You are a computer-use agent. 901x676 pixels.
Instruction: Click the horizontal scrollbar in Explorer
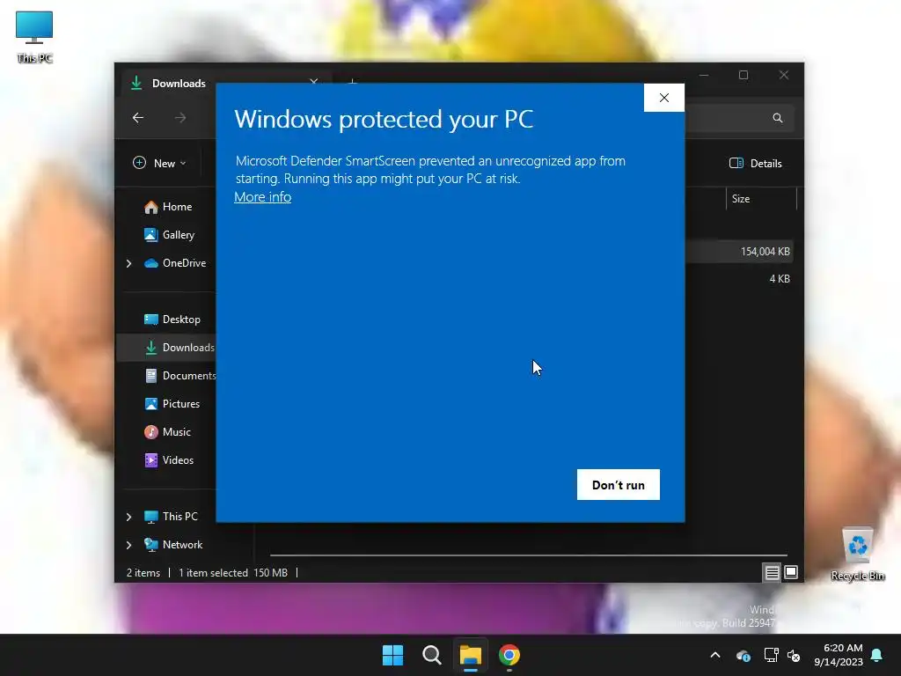point(528,555)
